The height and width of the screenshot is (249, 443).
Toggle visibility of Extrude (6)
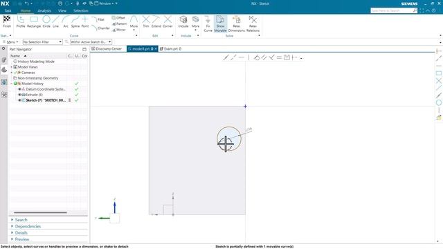[x=19, y=95]
